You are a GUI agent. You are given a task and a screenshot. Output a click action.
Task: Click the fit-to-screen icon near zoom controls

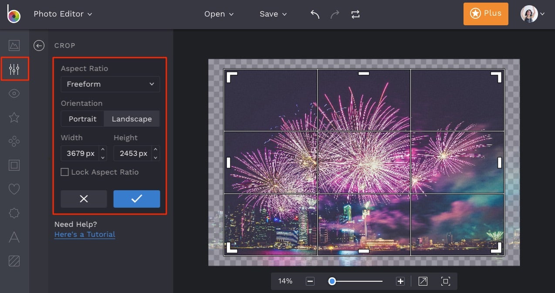tap(446, 281)
